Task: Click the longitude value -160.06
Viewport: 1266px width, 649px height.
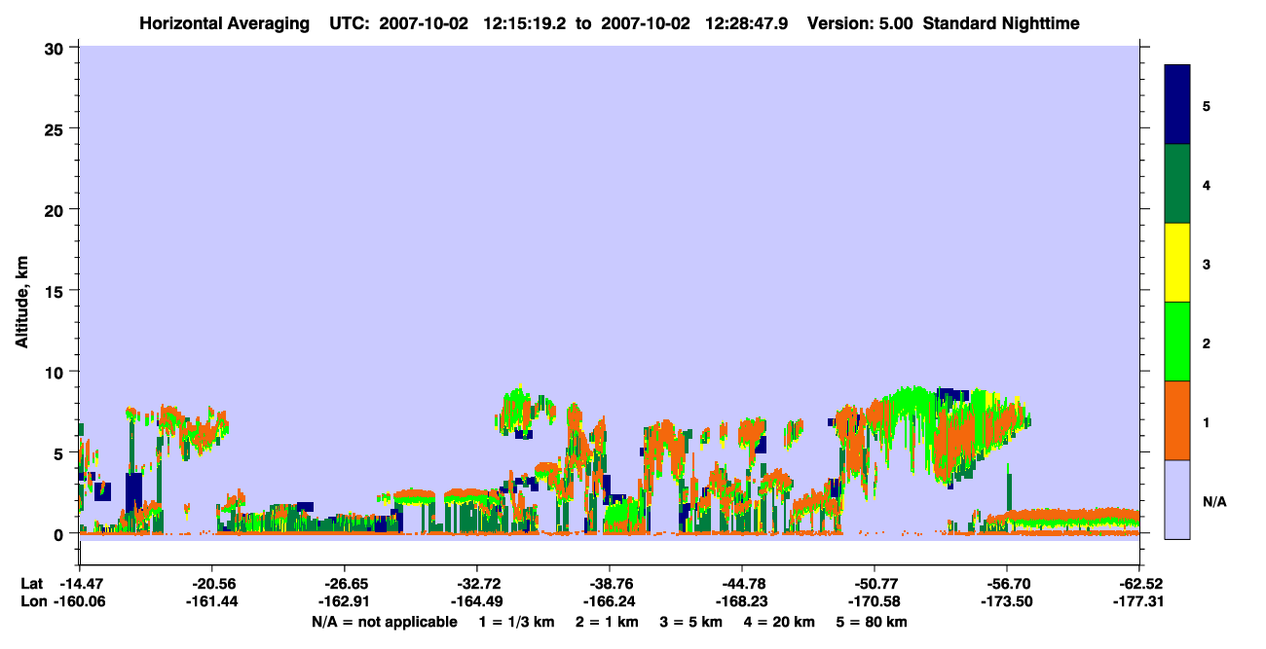Action: coord(79,602)
